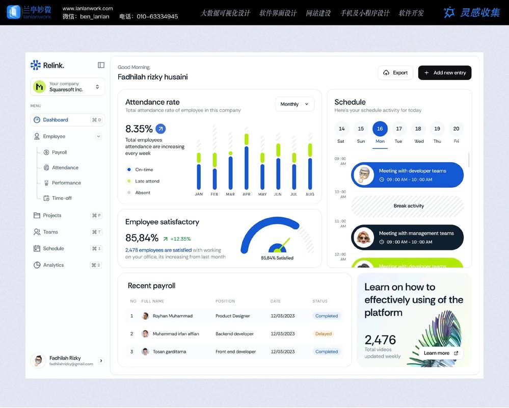The height and width of the screenshot is (408, 509).
Task: Click the Add new entry button
Action: pyautogui.click(x=444, y=73)
